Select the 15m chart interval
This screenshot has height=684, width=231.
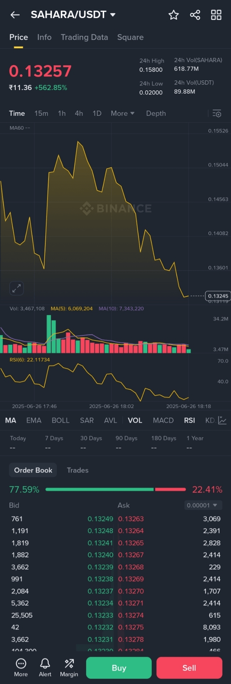pos(41,113)
